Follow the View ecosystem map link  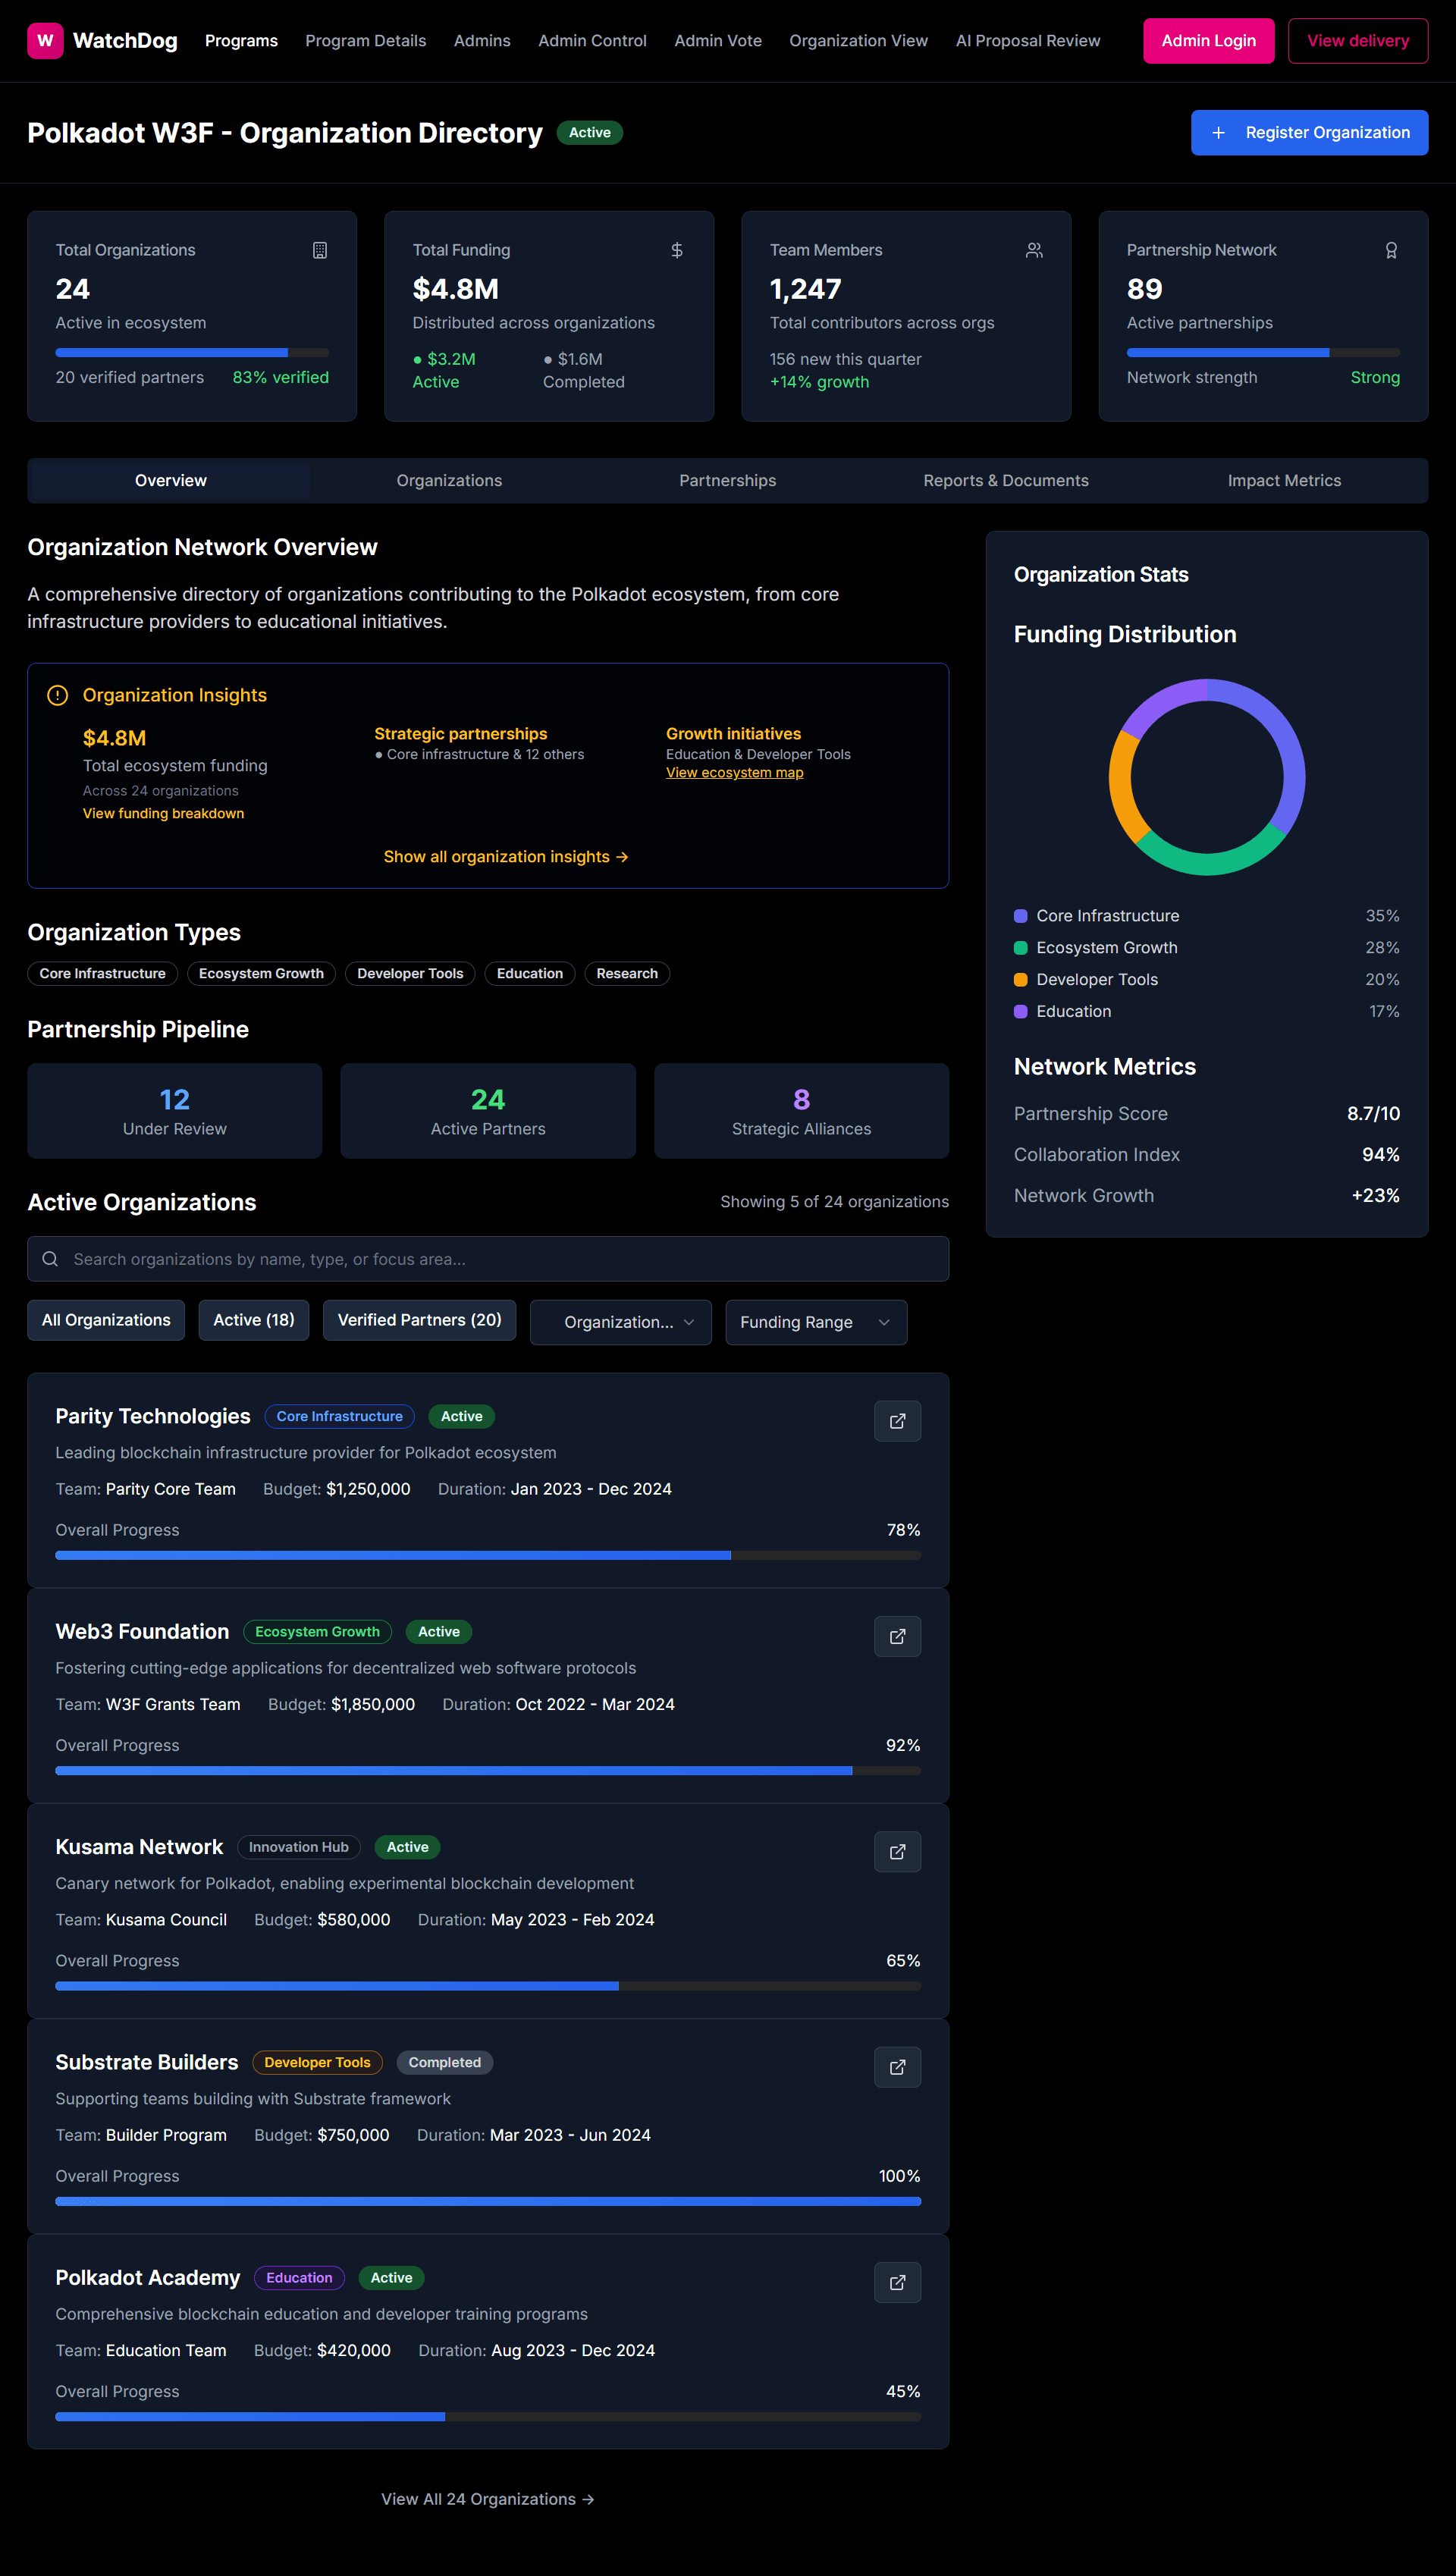click(734, 773)
